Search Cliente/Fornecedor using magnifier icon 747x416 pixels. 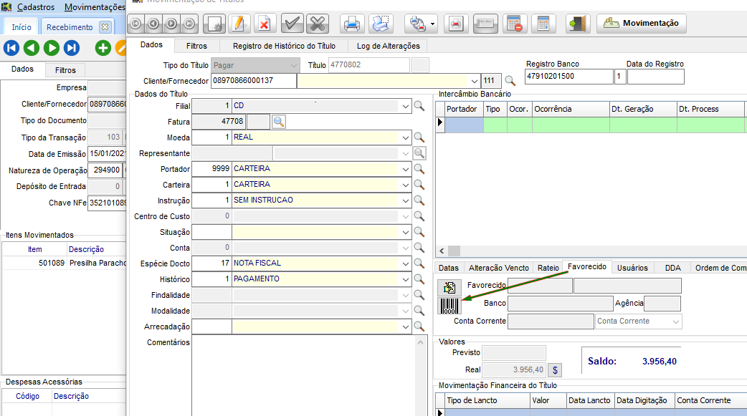[510, 81]
